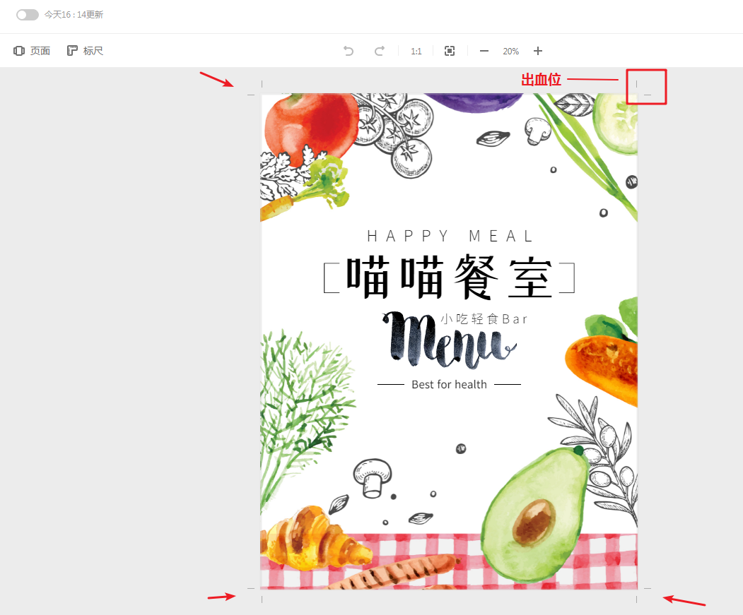Select the HAPPY MEAL text on canvas
743x615 pixels.
pyautogui.click(x=450, y=236)
